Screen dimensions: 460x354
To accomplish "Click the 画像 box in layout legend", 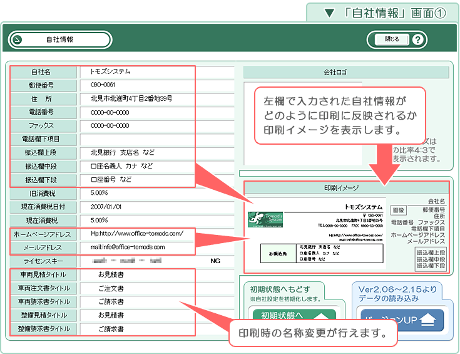I will point(398,210).
